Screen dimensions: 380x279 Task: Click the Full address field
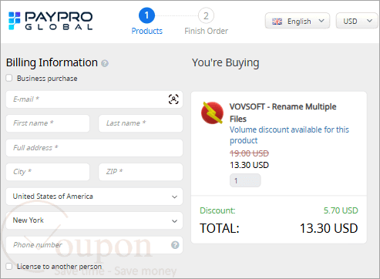coord(94,148)
